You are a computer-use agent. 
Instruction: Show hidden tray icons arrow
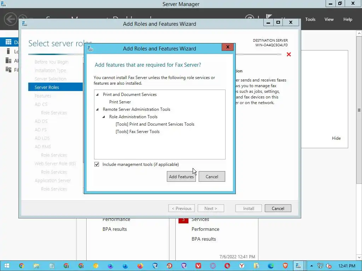[x=311, y=266]
